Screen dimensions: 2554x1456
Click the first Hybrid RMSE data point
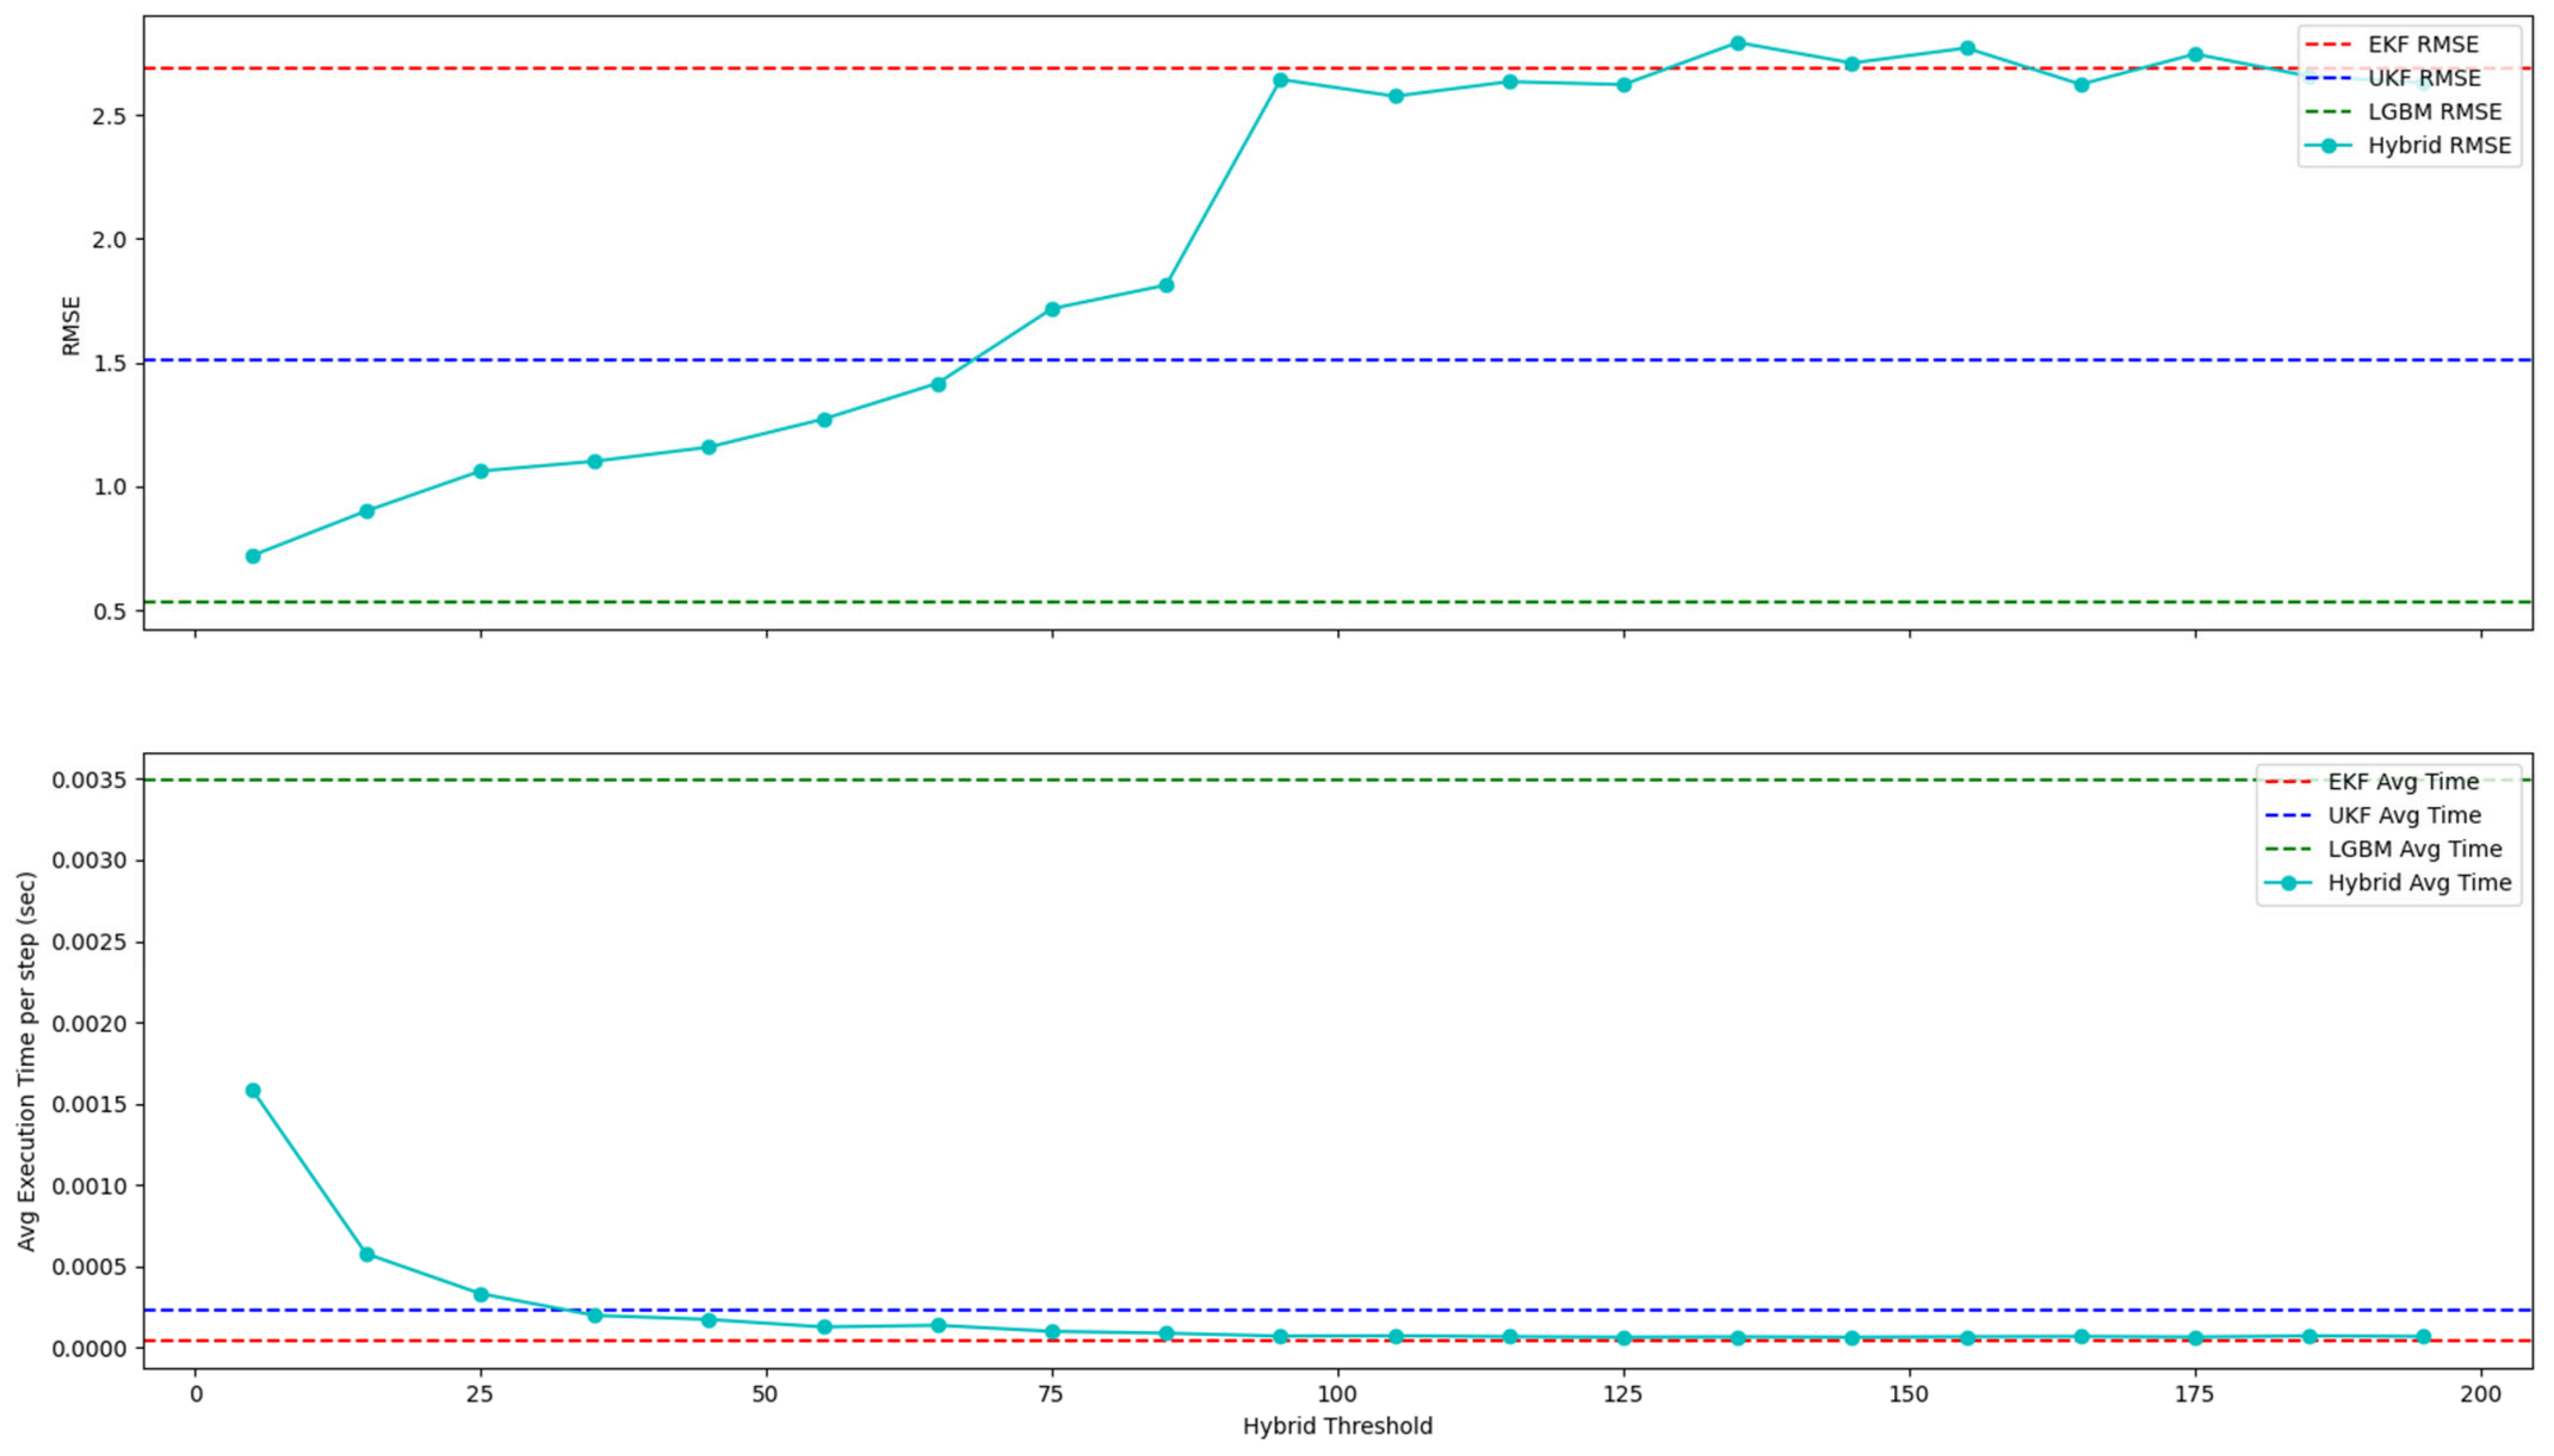[x=253, y=556]
